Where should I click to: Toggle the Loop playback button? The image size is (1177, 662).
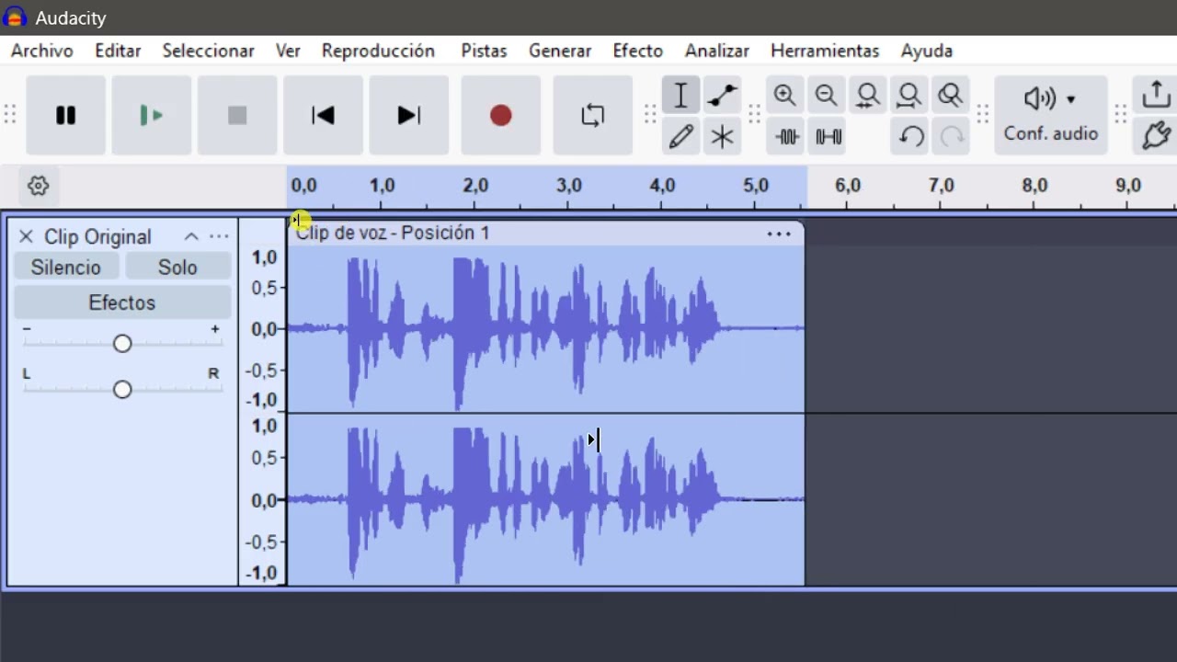click(593, 115)
